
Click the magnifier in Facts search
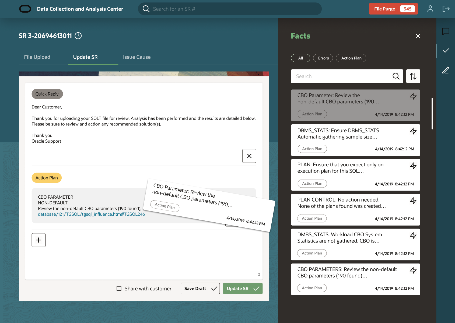(x=396, y=76)
